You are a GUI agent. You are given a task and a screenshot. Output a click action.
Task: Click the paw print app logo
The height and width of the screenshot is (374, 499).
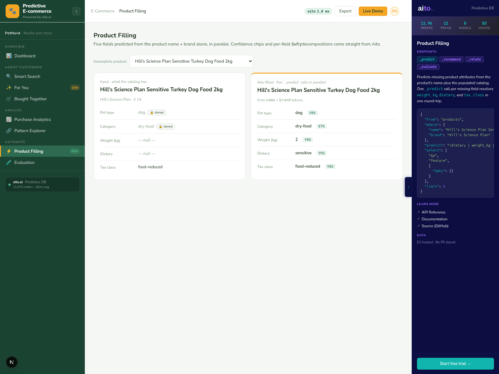[x=12, y=11]
